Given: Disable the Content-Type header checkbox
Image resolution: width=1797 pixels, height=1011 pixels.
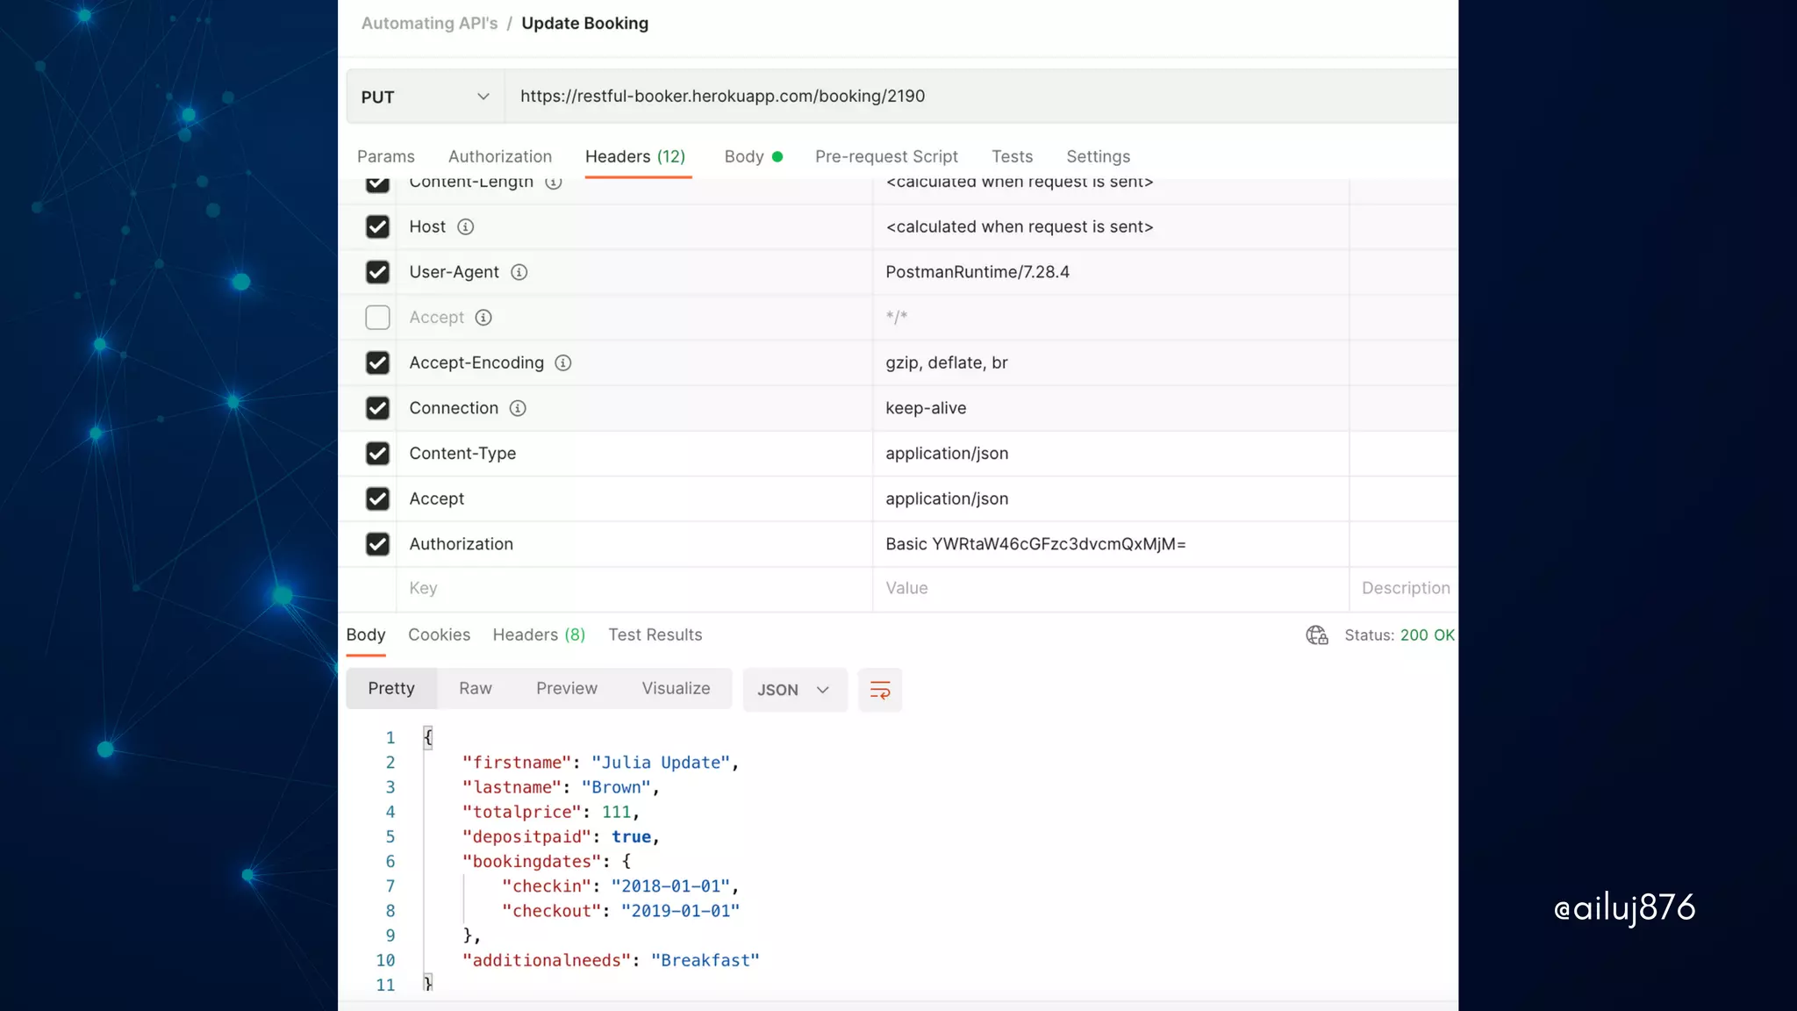Looking at the screenshot, I should (x=377, y=454).
